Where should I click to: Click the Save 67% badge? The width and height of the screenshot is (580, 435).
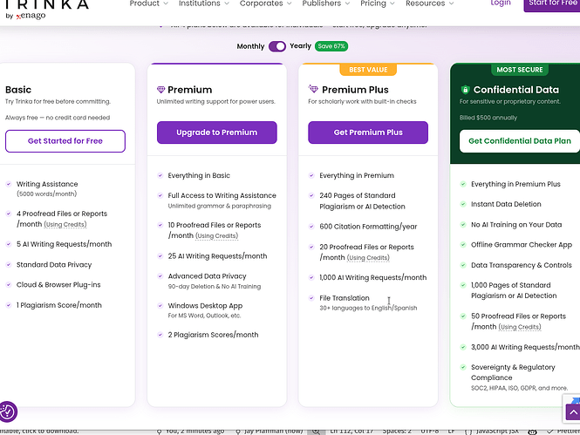click(x=331, y=46)
